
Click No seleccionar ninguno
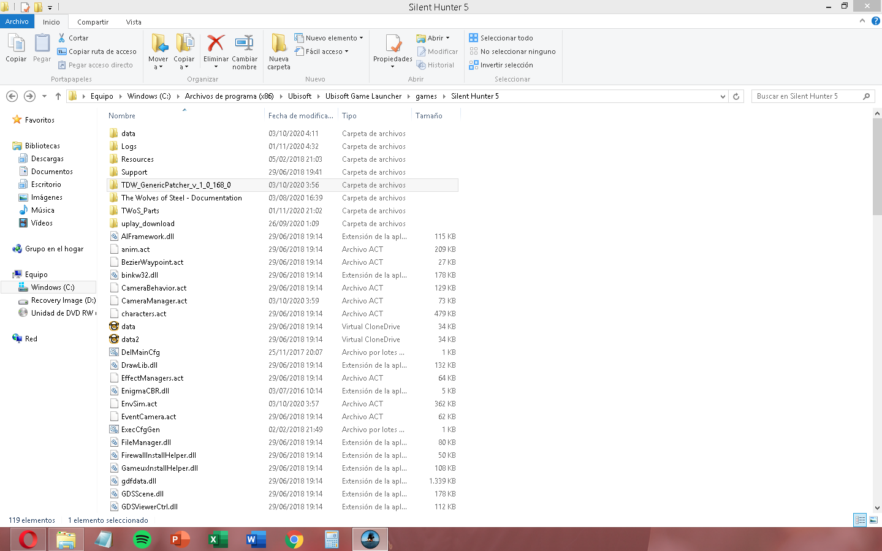point(512,51)
